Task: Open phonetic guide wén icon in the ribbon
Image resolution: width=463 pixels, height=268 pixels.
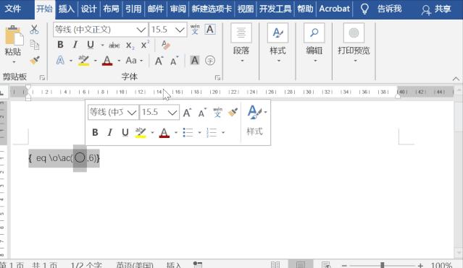Action: (195, 30)
